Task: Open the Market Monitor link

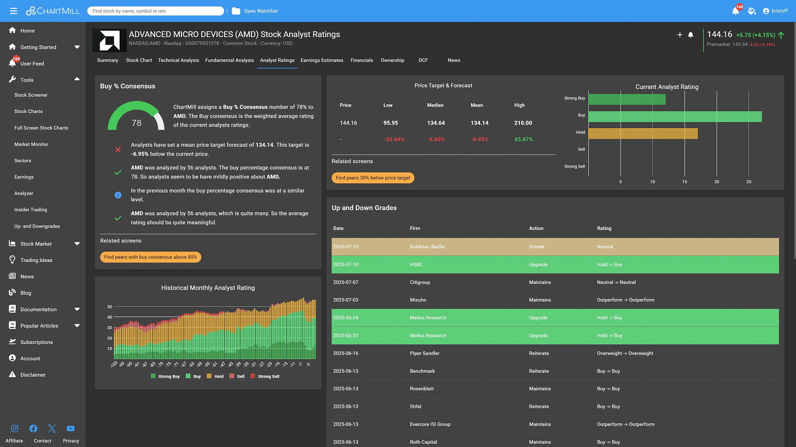Action: 31,144
